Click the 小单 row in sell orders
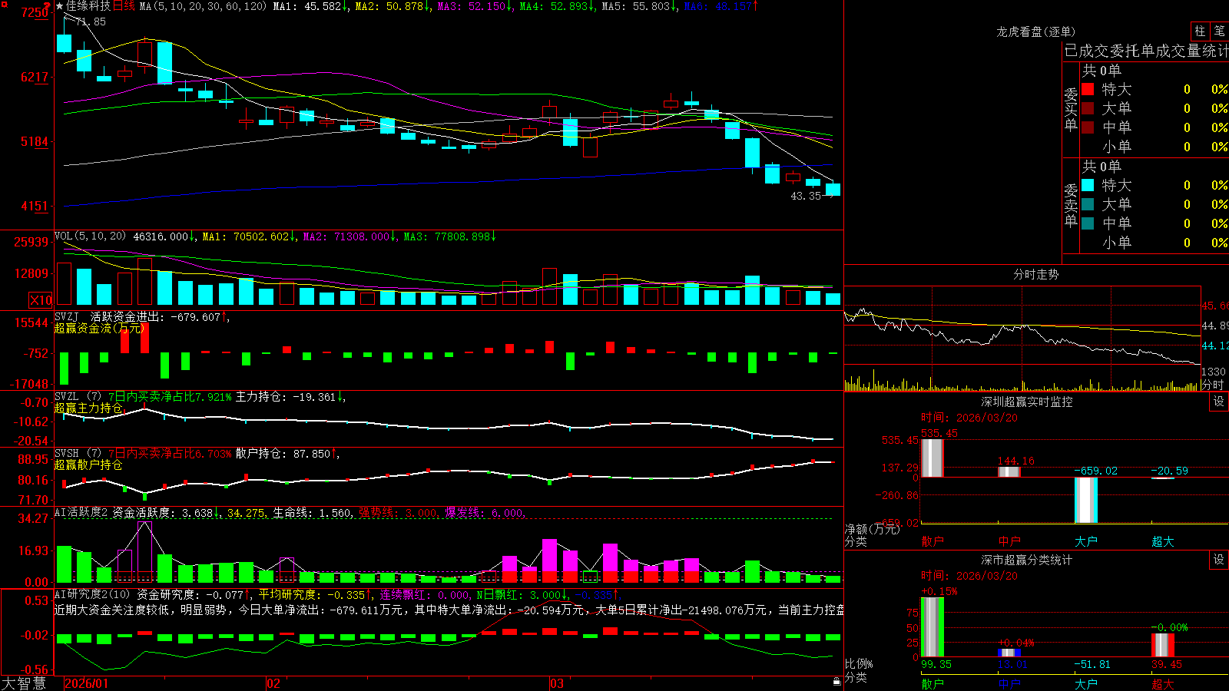The image size is (1229, 691). 1154,243
